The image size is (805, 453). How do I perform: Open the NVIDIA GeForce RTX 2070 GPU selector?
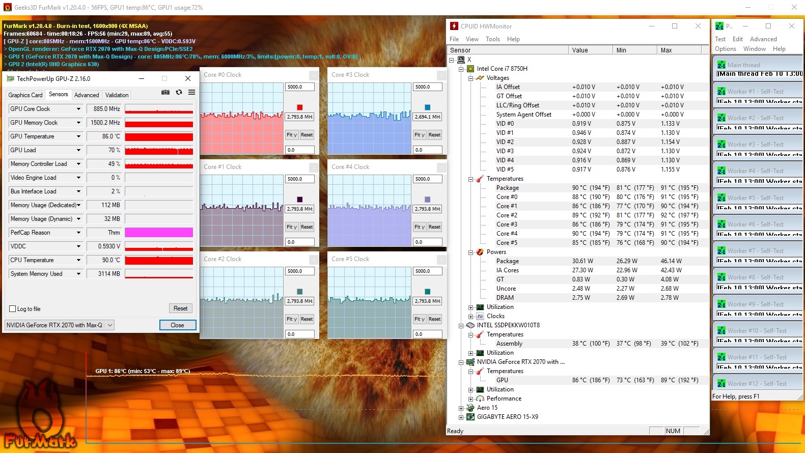59,325
